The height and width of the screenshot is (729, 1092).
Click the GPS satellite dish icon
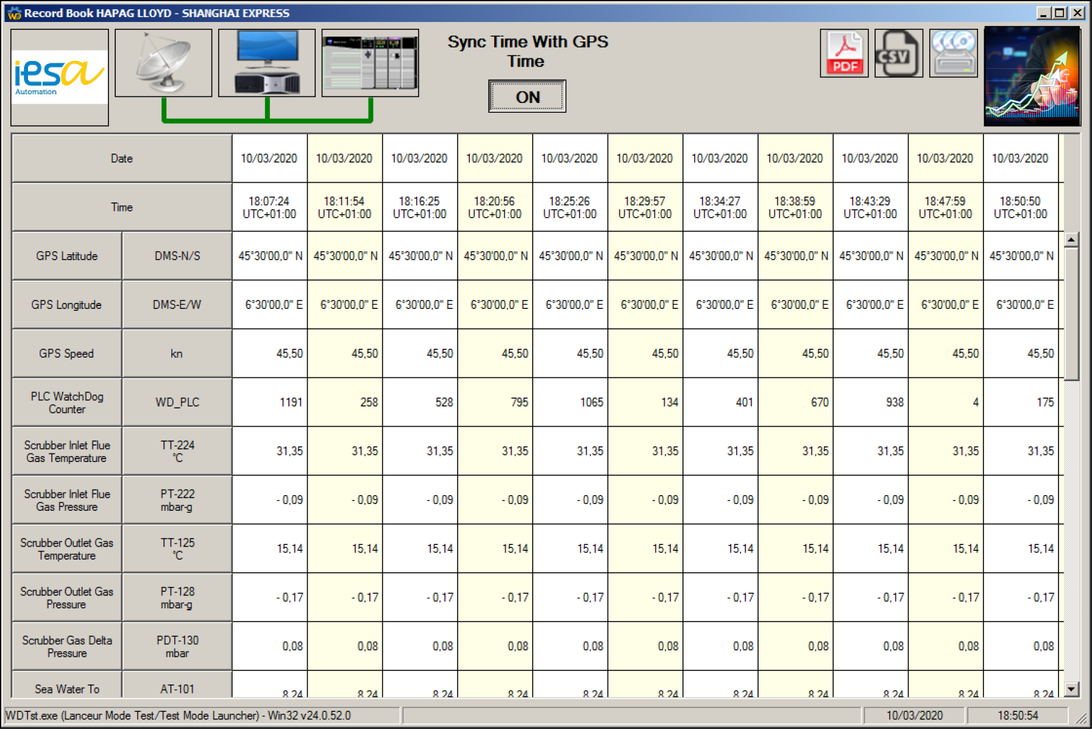163,63
